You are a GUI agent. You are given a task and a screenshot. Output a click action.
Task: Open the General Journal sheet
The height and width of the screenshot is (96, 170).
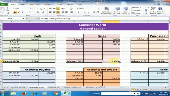(x=18, y=87)
